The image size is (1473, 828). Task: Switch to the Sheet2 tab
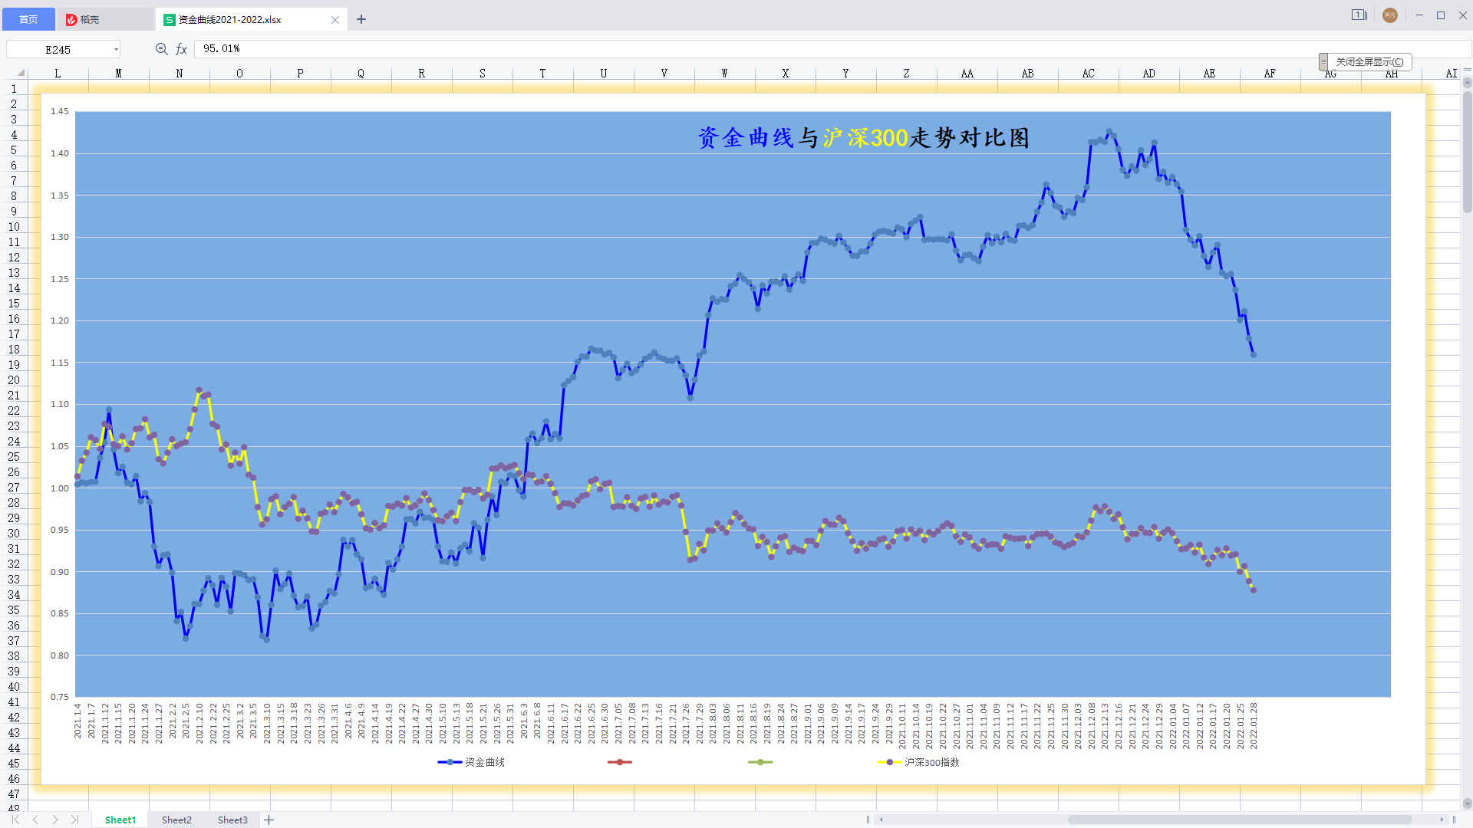(x=176, y=820)
